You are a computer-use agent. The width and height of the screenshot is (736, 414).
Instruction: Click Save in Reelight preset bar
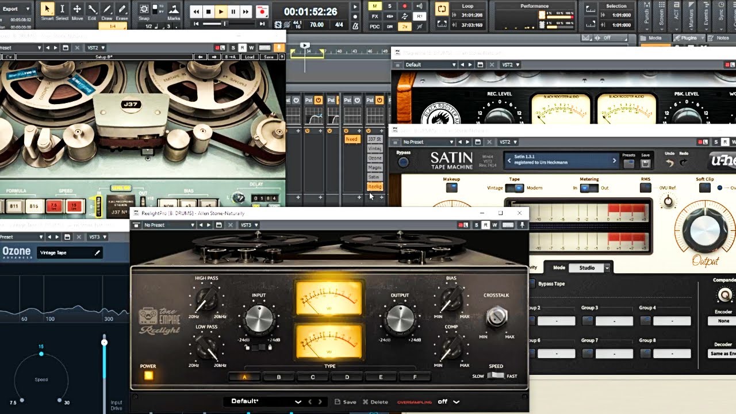[x=345, y=402]
